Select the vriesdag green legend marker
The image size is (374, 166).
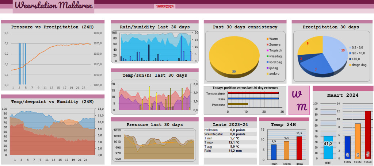(x=268, y=57)
